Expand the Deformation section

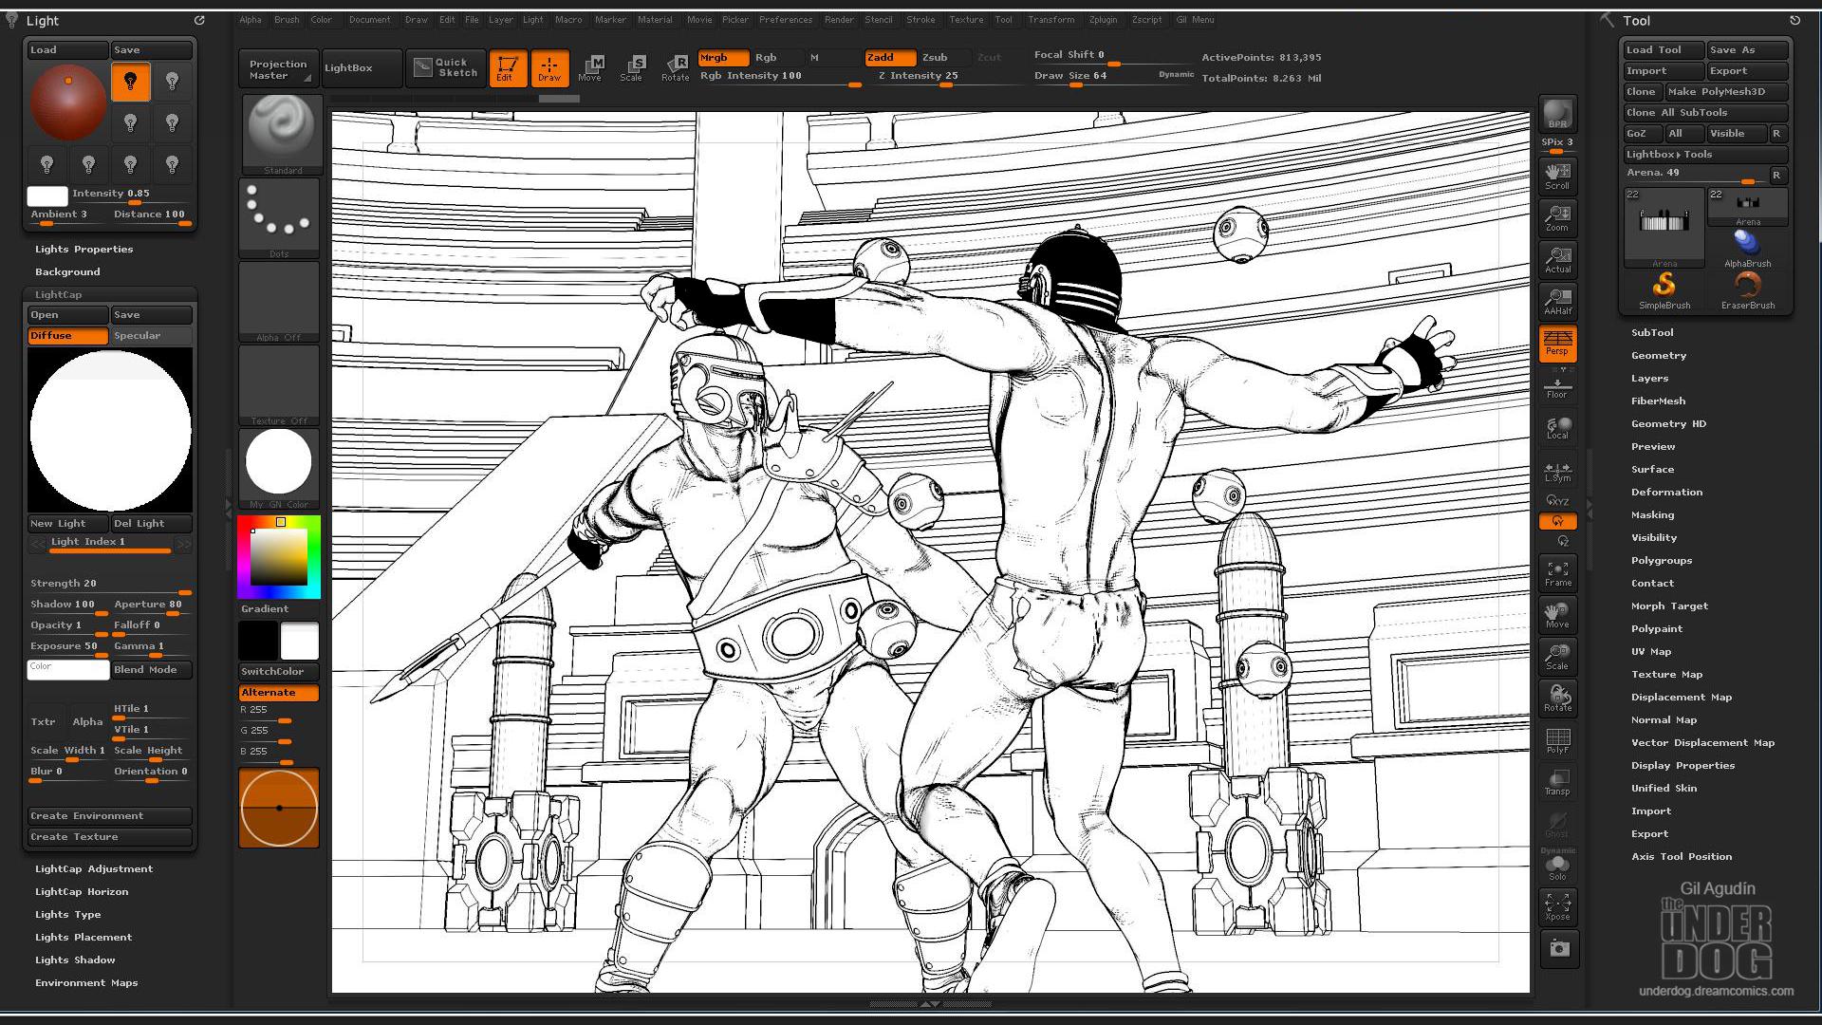click(x=1666, y=493)
